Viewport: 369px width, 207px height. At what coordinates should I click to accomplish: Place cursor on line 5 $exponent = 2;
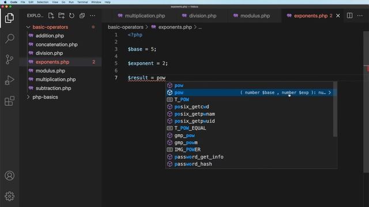click(x=148, y=63)
